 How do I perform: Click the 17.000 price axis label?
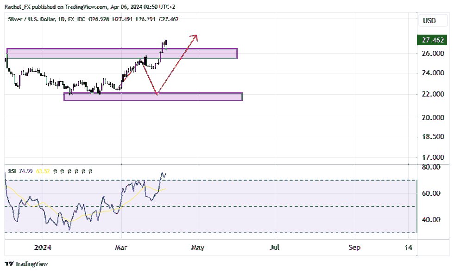(x=433, y=157)
